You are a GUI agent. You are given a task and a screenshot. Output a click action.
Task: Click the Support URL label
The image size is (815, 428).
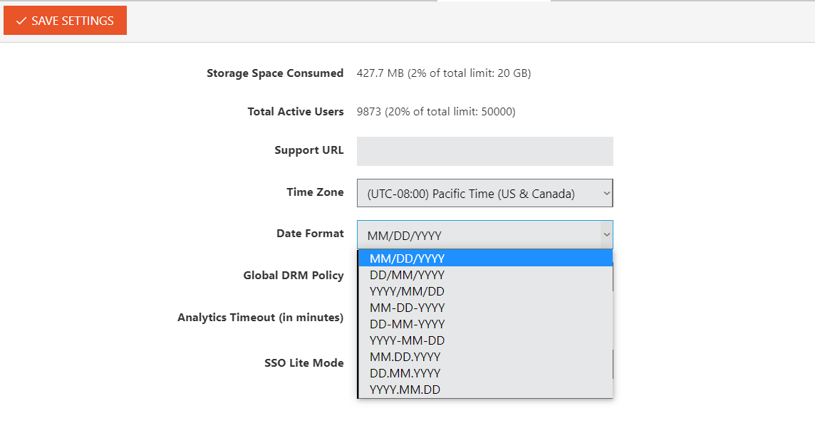308,150
